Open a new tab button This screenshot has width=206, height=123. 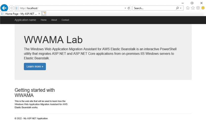44,13
